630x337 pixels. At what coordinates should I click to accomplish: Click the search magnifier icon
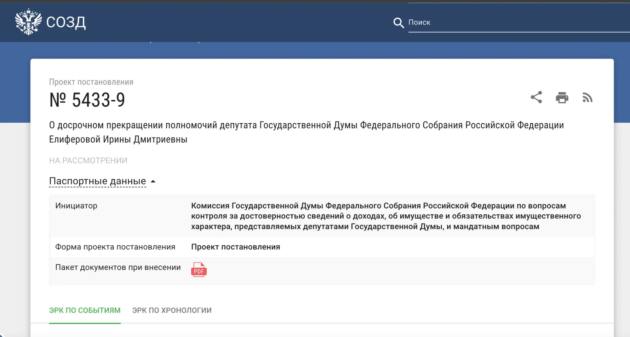tap(398, 23)
